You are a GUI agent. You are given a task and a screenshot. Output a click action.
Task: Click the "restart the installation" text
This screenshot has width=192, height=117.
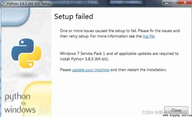[147, 70]
